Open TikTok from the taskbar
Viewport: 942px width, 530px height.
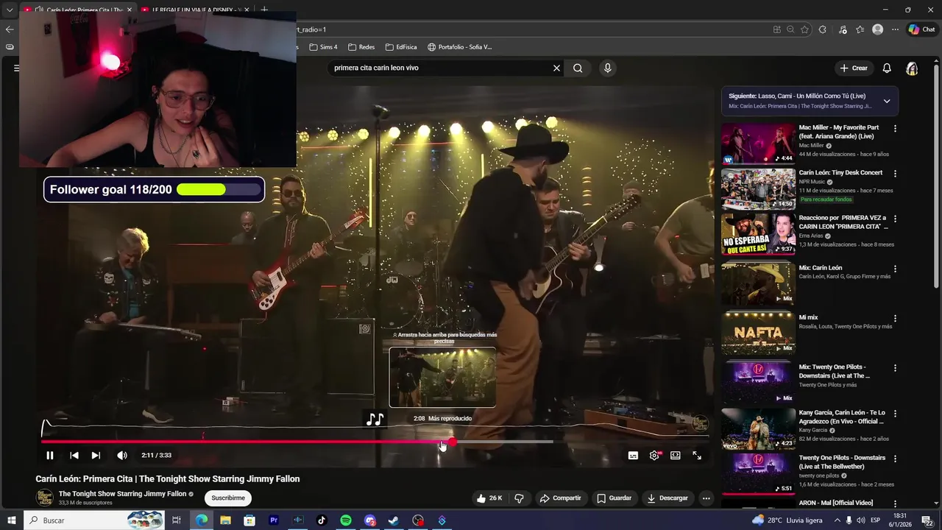[x=322, y=520]
